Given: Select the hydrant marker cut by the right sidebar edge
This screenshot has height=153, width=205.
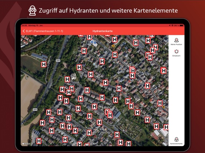Looking at the screenshot, I should (x=166, y=127).
